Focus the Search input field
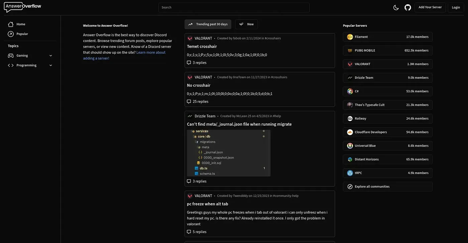 pos(234,7)
